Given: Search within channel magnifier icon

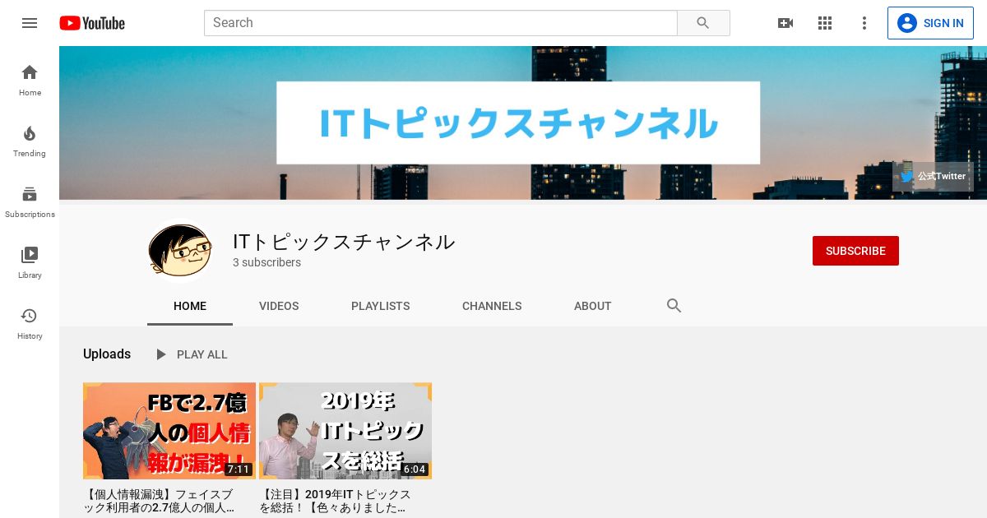Looking at the screenshot, I should 674,306.
